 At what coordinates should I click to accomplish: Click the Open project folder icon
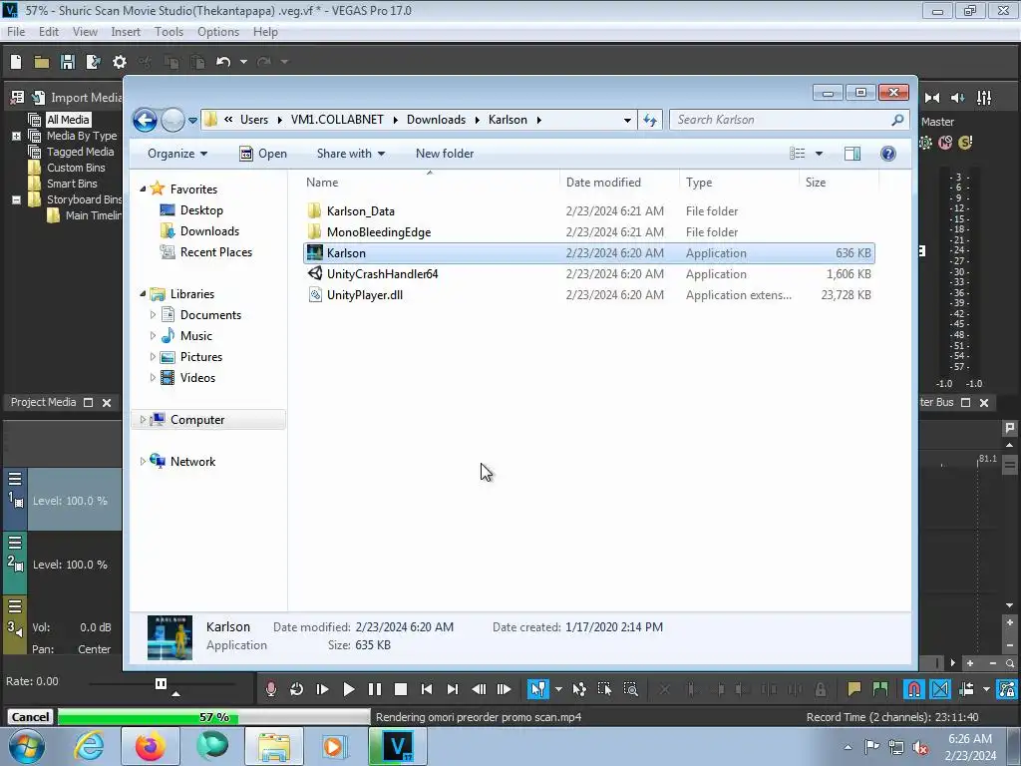42,62
